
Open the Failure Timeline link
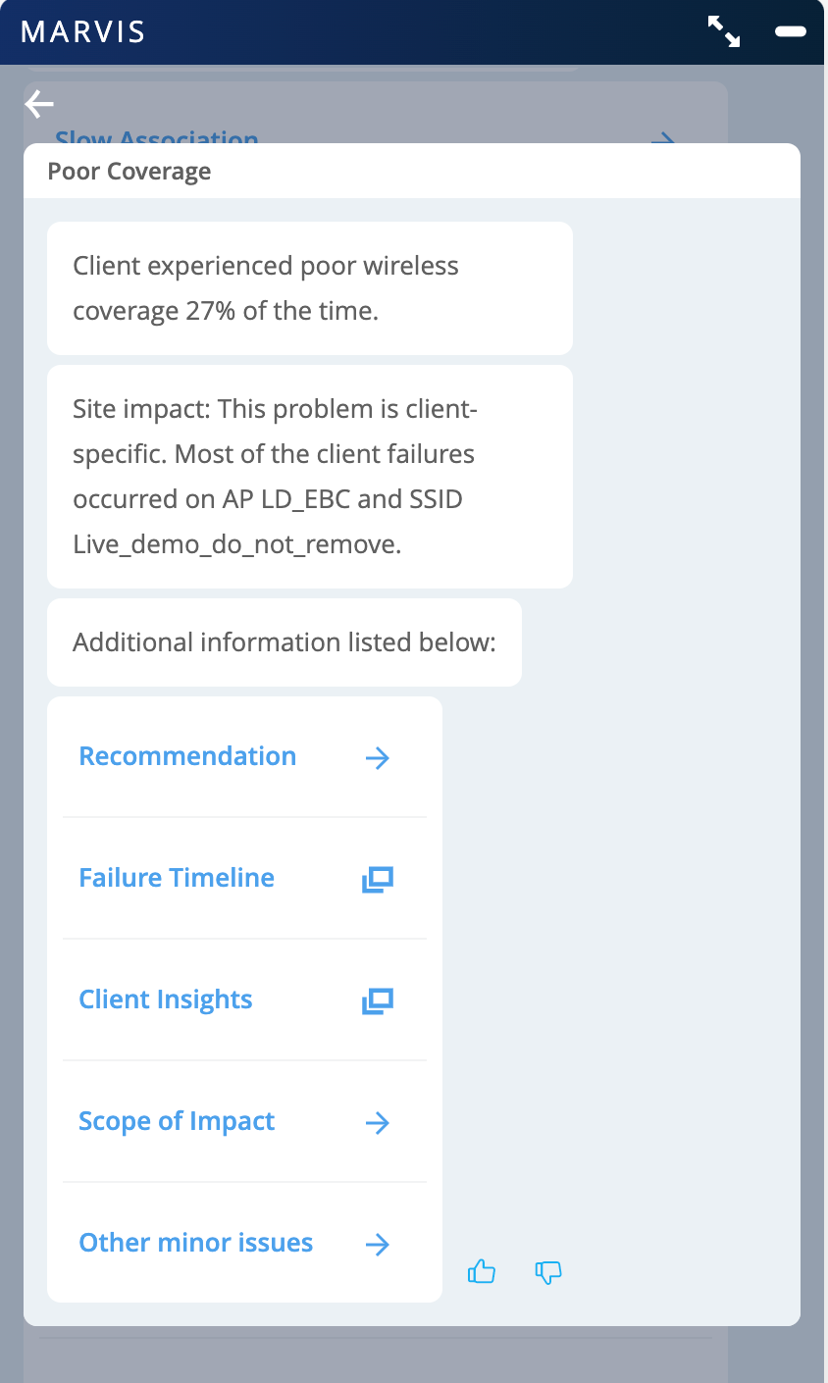[177, 878]
